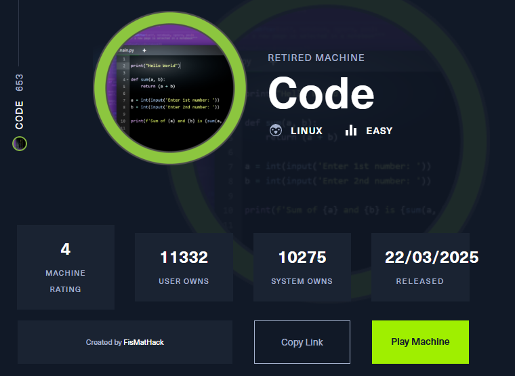The width and height of the screenshot is (515, 376).
Task: Click the small green machine icon in sidebar
Action: click(x=20, y=144)
